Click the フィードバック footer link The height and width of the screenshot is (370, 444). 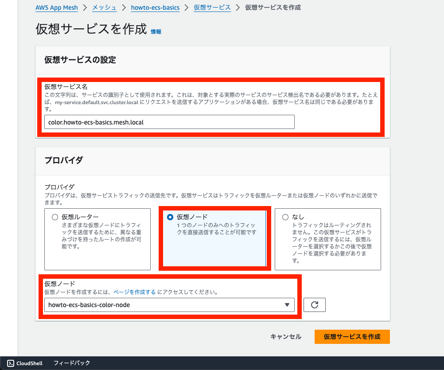(72, 363)
